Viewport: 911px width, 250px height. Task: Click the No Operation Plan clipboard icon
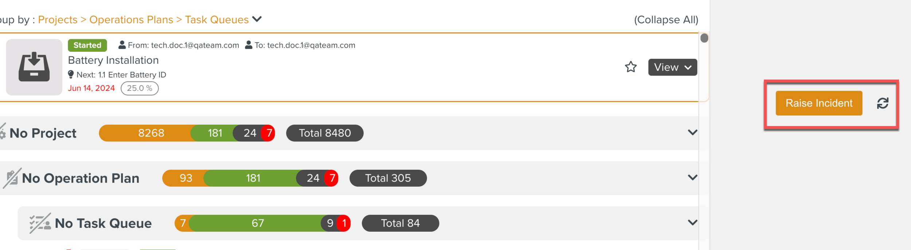(x=12, y=178)
